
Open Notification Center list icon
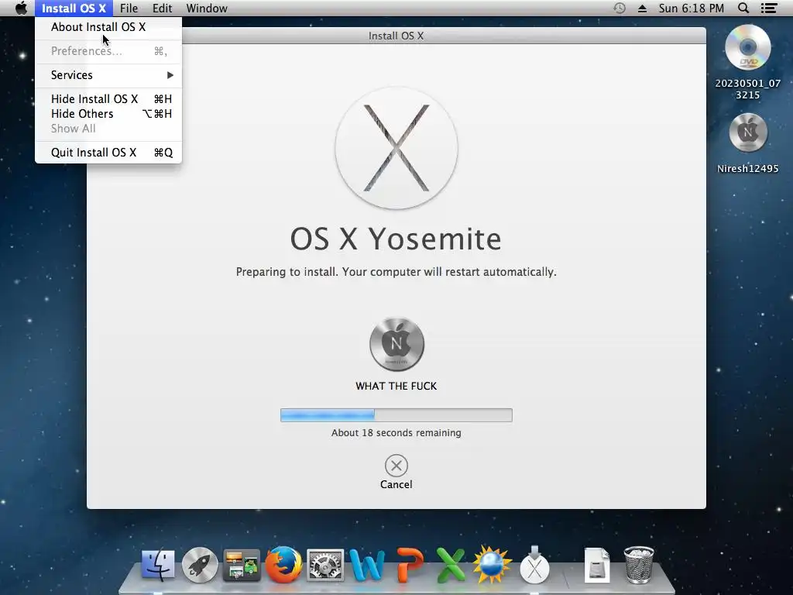[769, 8]
